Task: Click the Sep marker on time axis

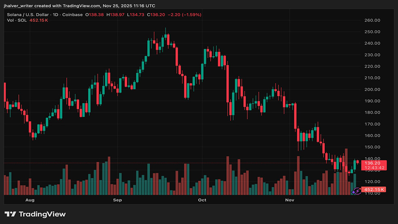Action: tap(117, 200)
